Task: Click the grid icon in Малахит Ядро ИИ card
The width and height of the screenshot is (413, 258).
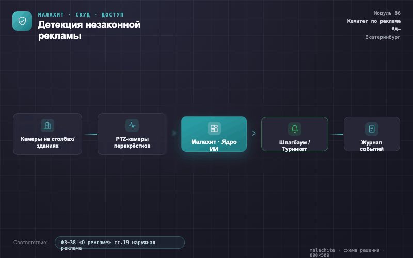Action: click(x=214, y=128)
